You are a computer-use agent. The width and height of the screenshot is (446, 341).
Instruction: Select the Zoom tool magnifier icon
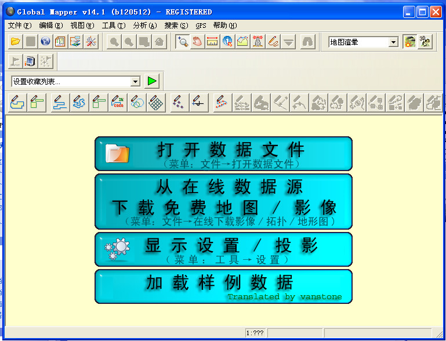point(182,42)
